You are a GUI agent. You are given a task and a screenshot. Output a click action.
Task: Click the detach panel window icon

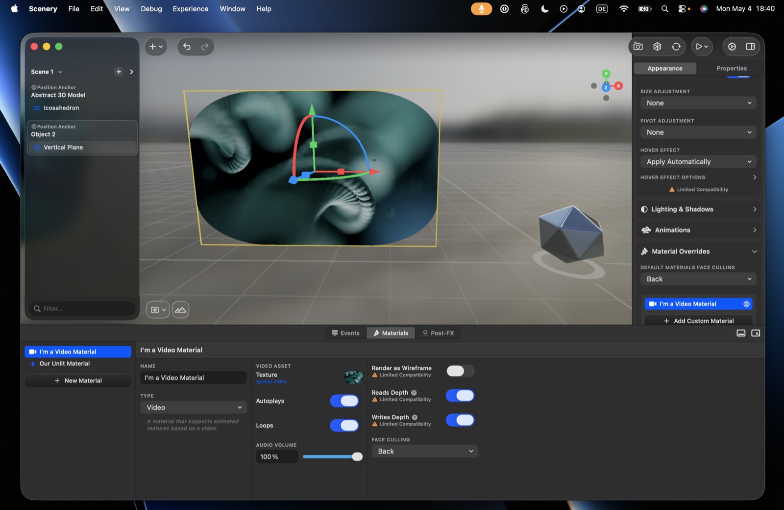[x=756, y=333]
